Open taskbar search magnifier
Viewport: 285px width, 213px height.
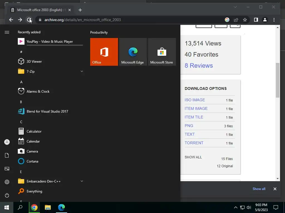tap(20, 207)
